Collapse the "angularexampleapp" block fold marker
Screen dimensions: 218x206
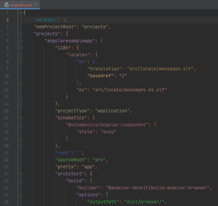(x=21, y=41)
